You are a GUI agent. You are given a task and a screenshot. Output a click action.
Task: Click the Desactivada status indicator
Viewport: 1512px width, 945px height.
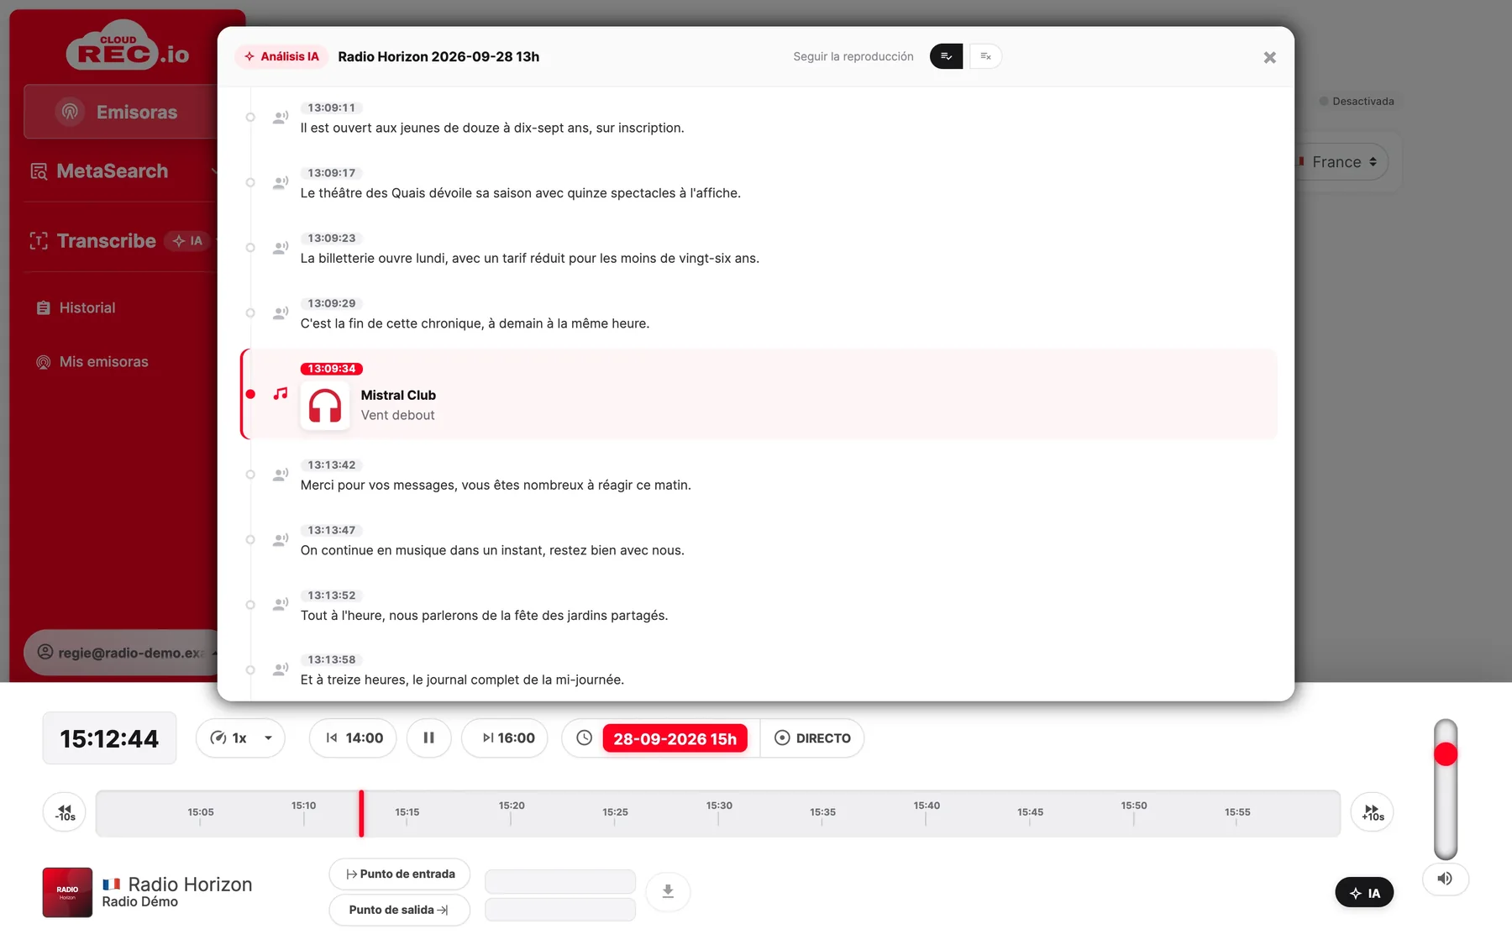(1357, 101)
